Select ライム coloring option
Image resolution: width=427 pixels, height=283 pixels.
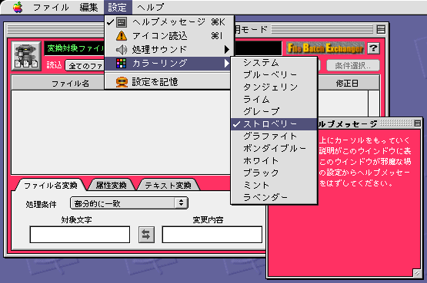[x=274, y=99]
